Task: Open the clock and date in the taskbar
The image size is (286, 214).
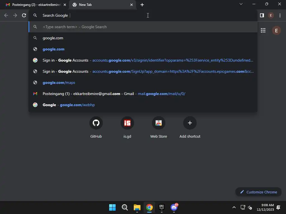Action: [x=265, y=207]
